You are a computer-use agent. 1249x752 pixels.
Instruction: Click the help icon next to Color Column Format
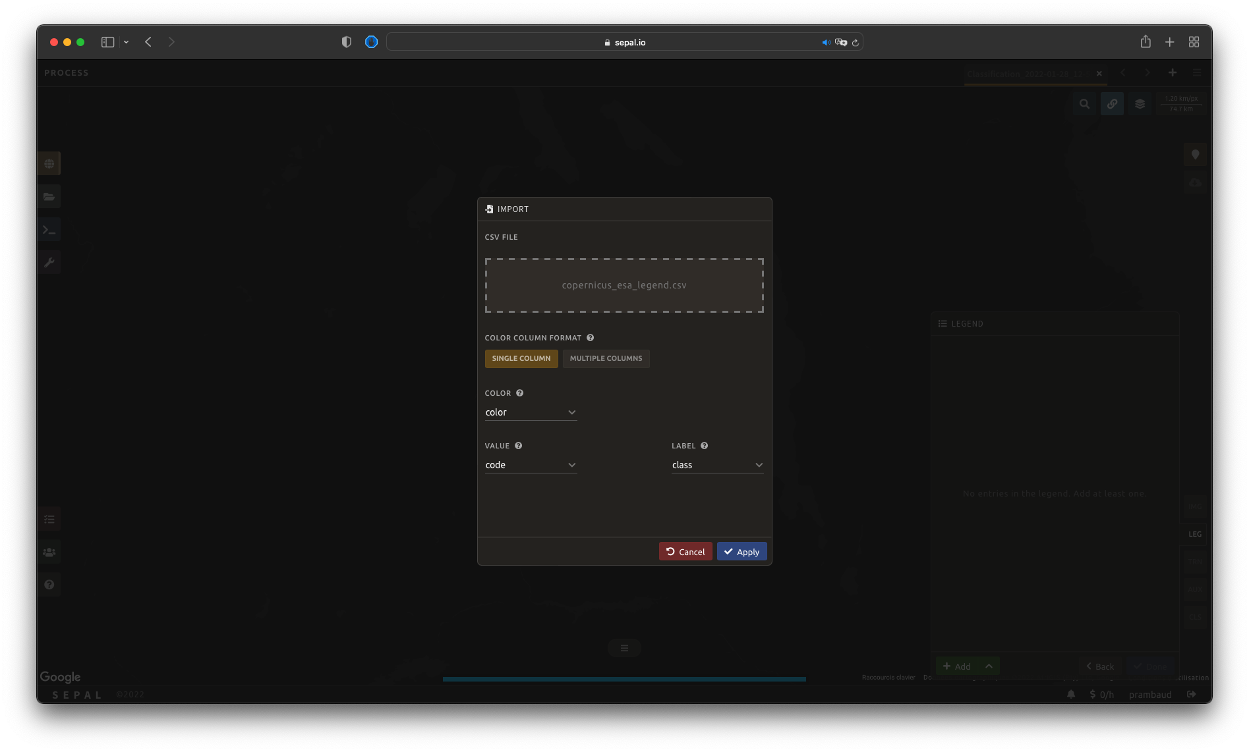pyautogui.click(x=590, y=338)
